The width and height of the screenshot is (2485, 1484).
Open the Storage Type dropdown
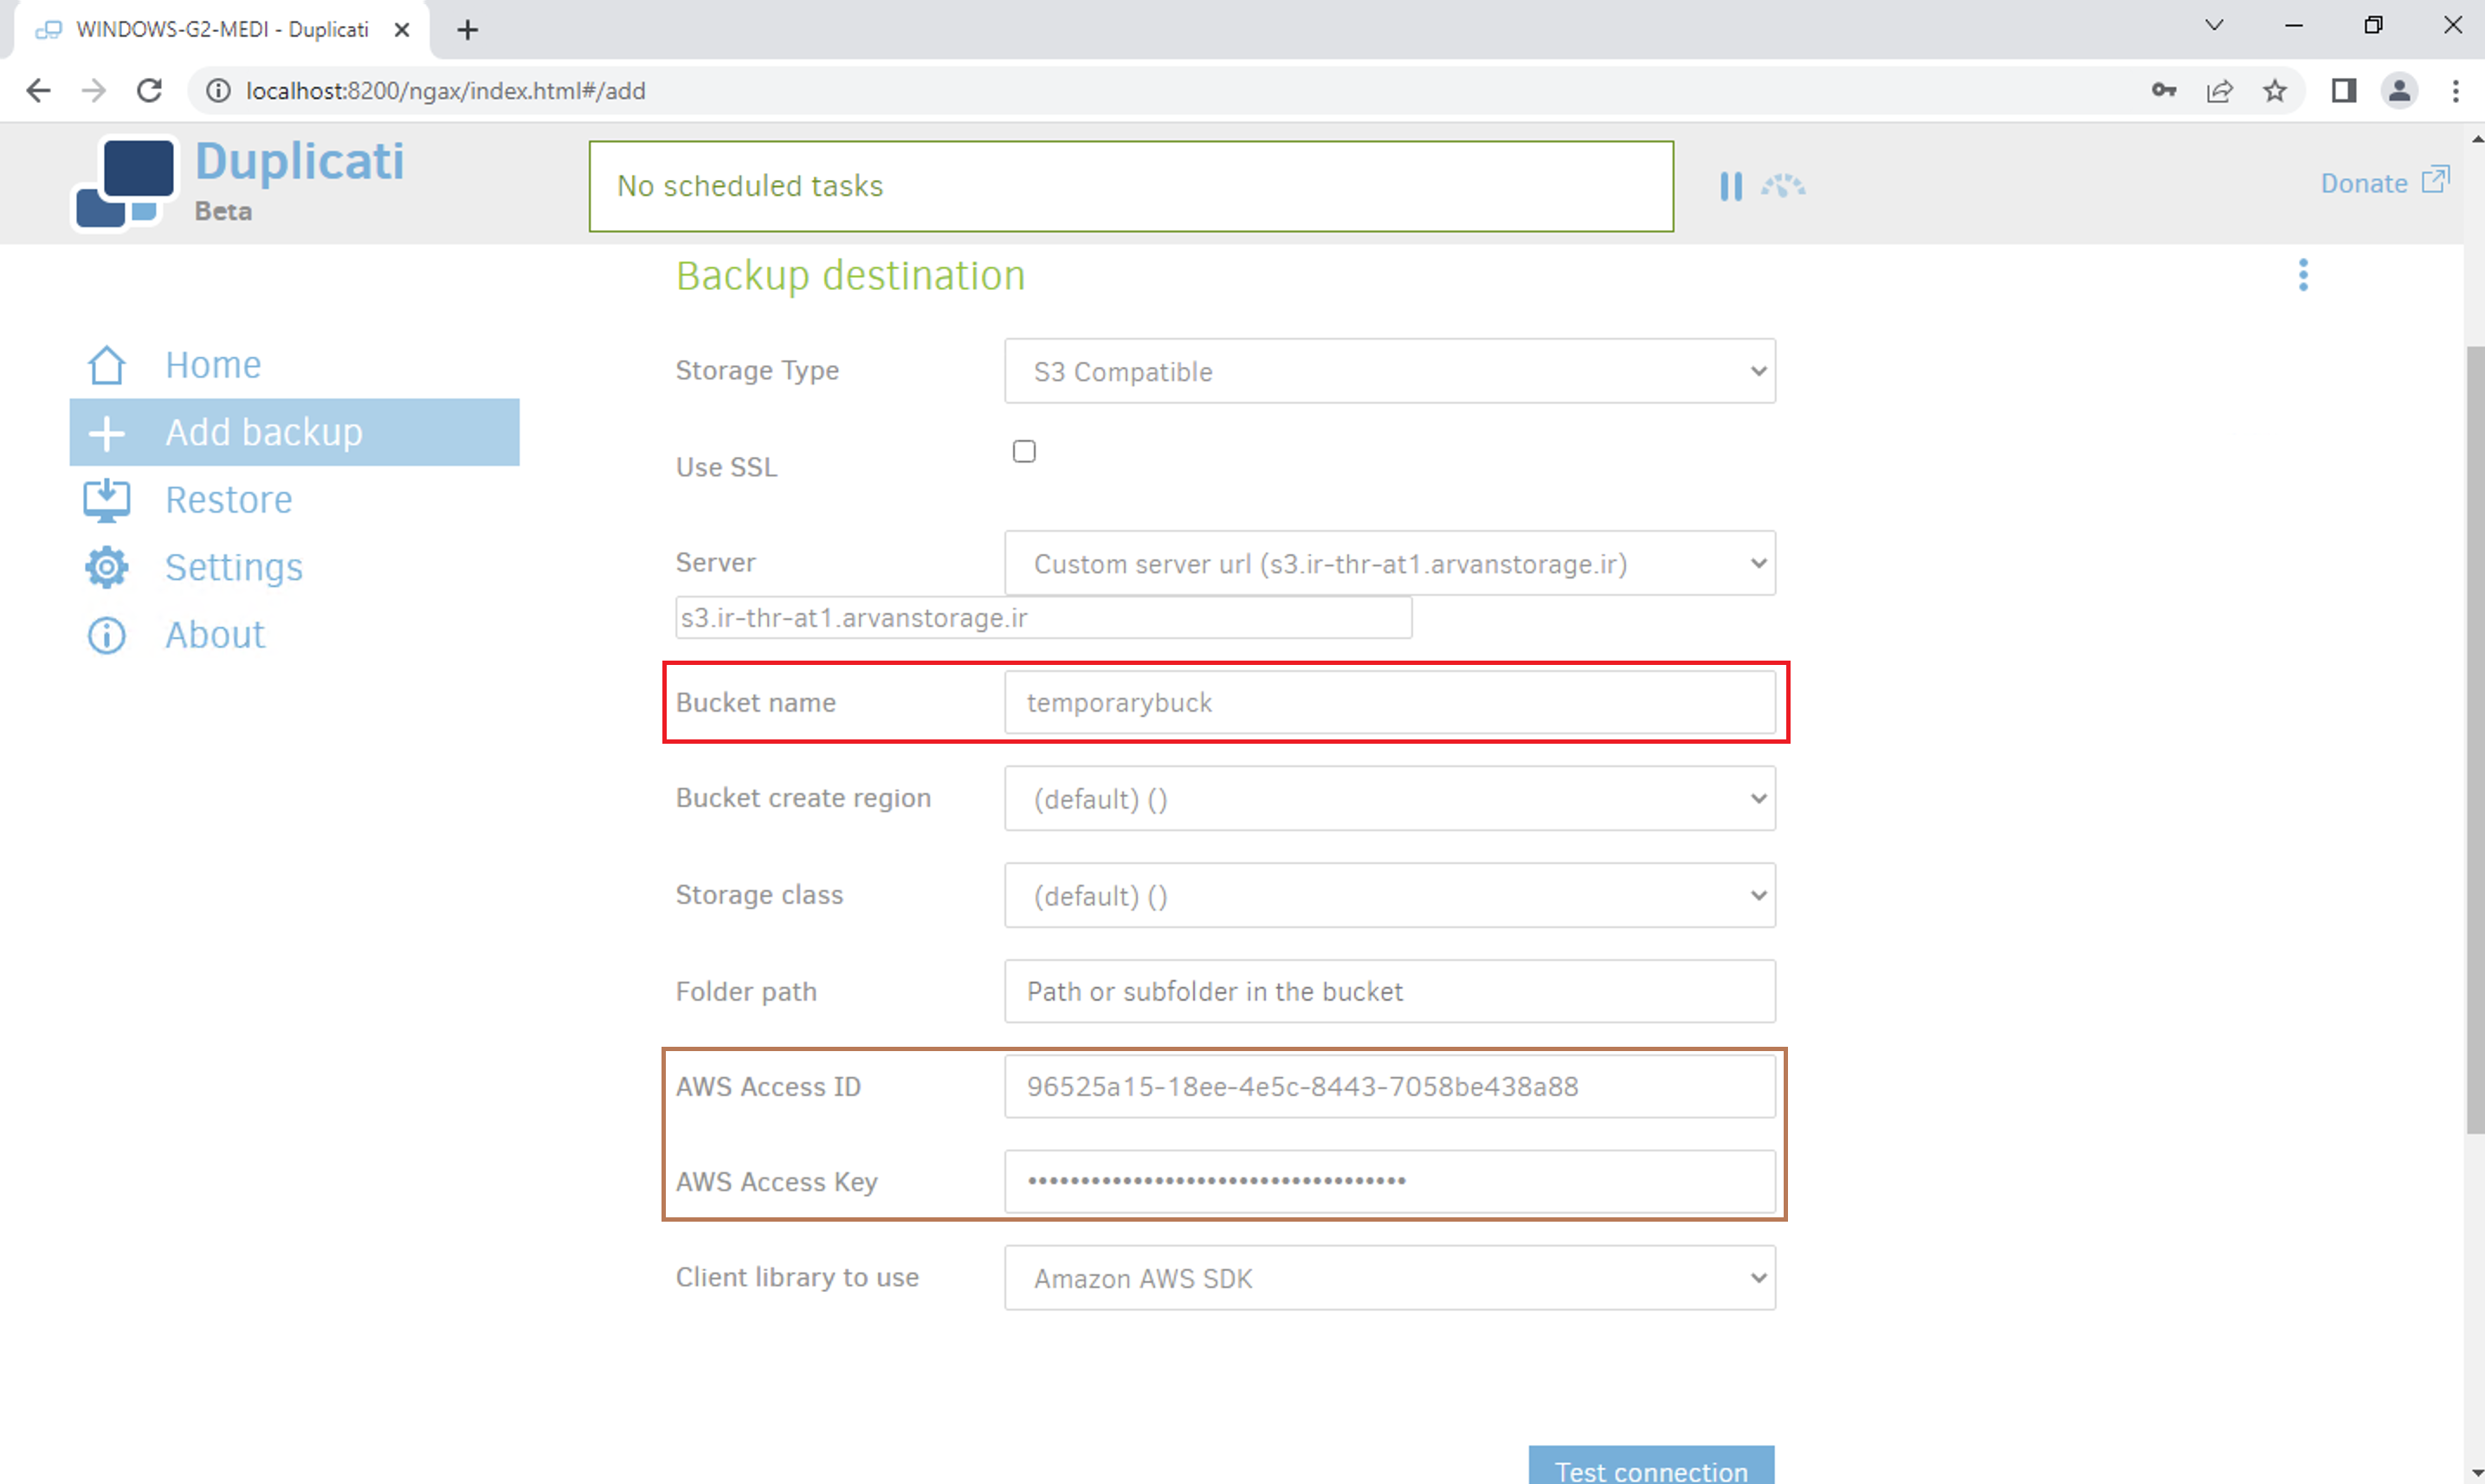click(x=1389, y=372)
